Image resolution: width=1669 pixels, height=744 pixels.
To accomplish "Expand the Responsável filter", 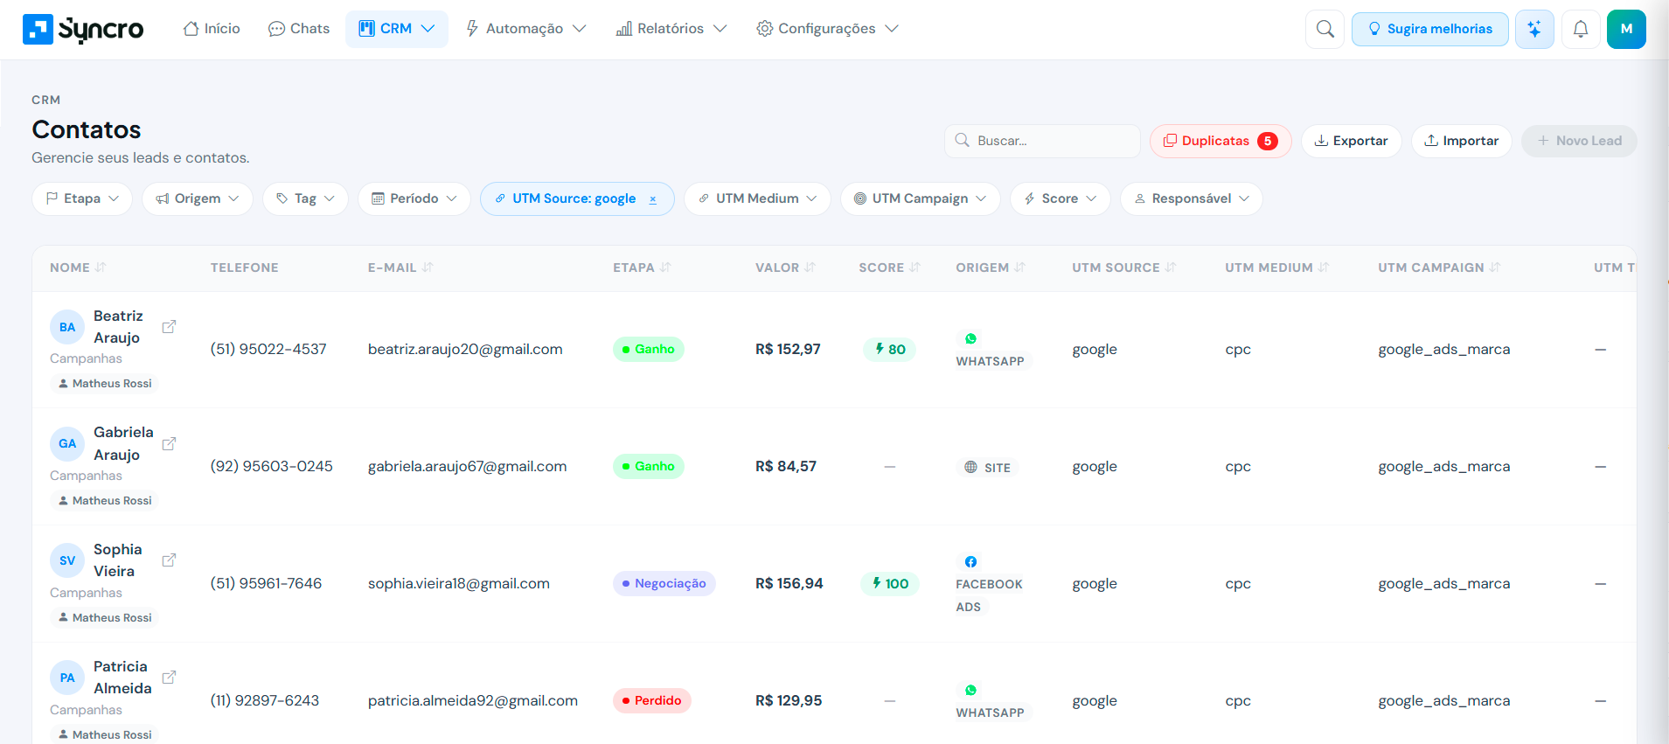I will click(x=1191, y=198).
